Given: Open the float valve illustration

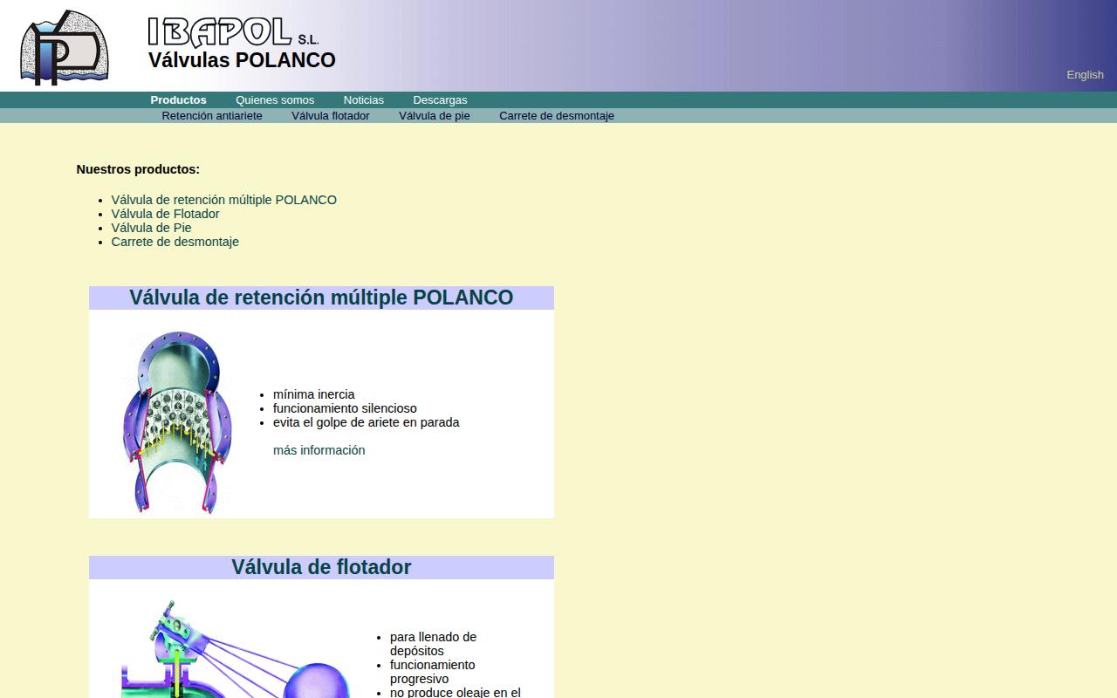Looking at the screenshot, I should 236,649.
